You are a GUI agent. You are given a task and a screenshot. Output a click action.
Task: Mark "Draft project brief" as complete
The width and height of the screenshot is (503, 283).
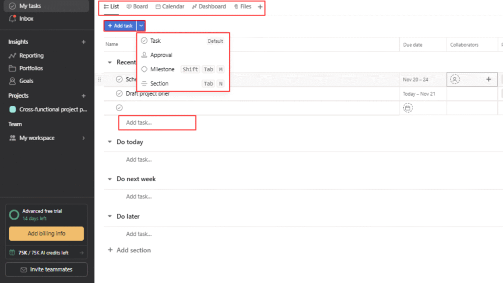click(119, 93)
